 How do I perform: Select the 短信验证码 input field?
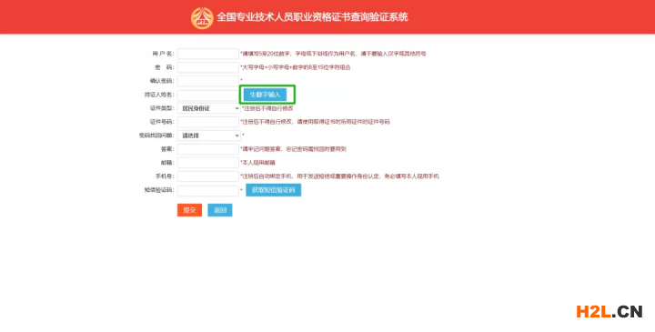(x=208, y=190)
